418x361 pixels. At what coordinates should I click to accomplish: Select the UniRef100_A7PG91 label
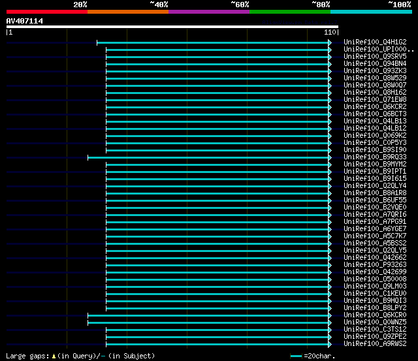(x=375, y=222)
